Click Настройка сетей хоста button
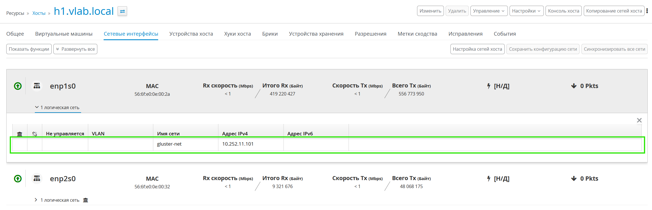The image size is (652, 210). (478, 49)
